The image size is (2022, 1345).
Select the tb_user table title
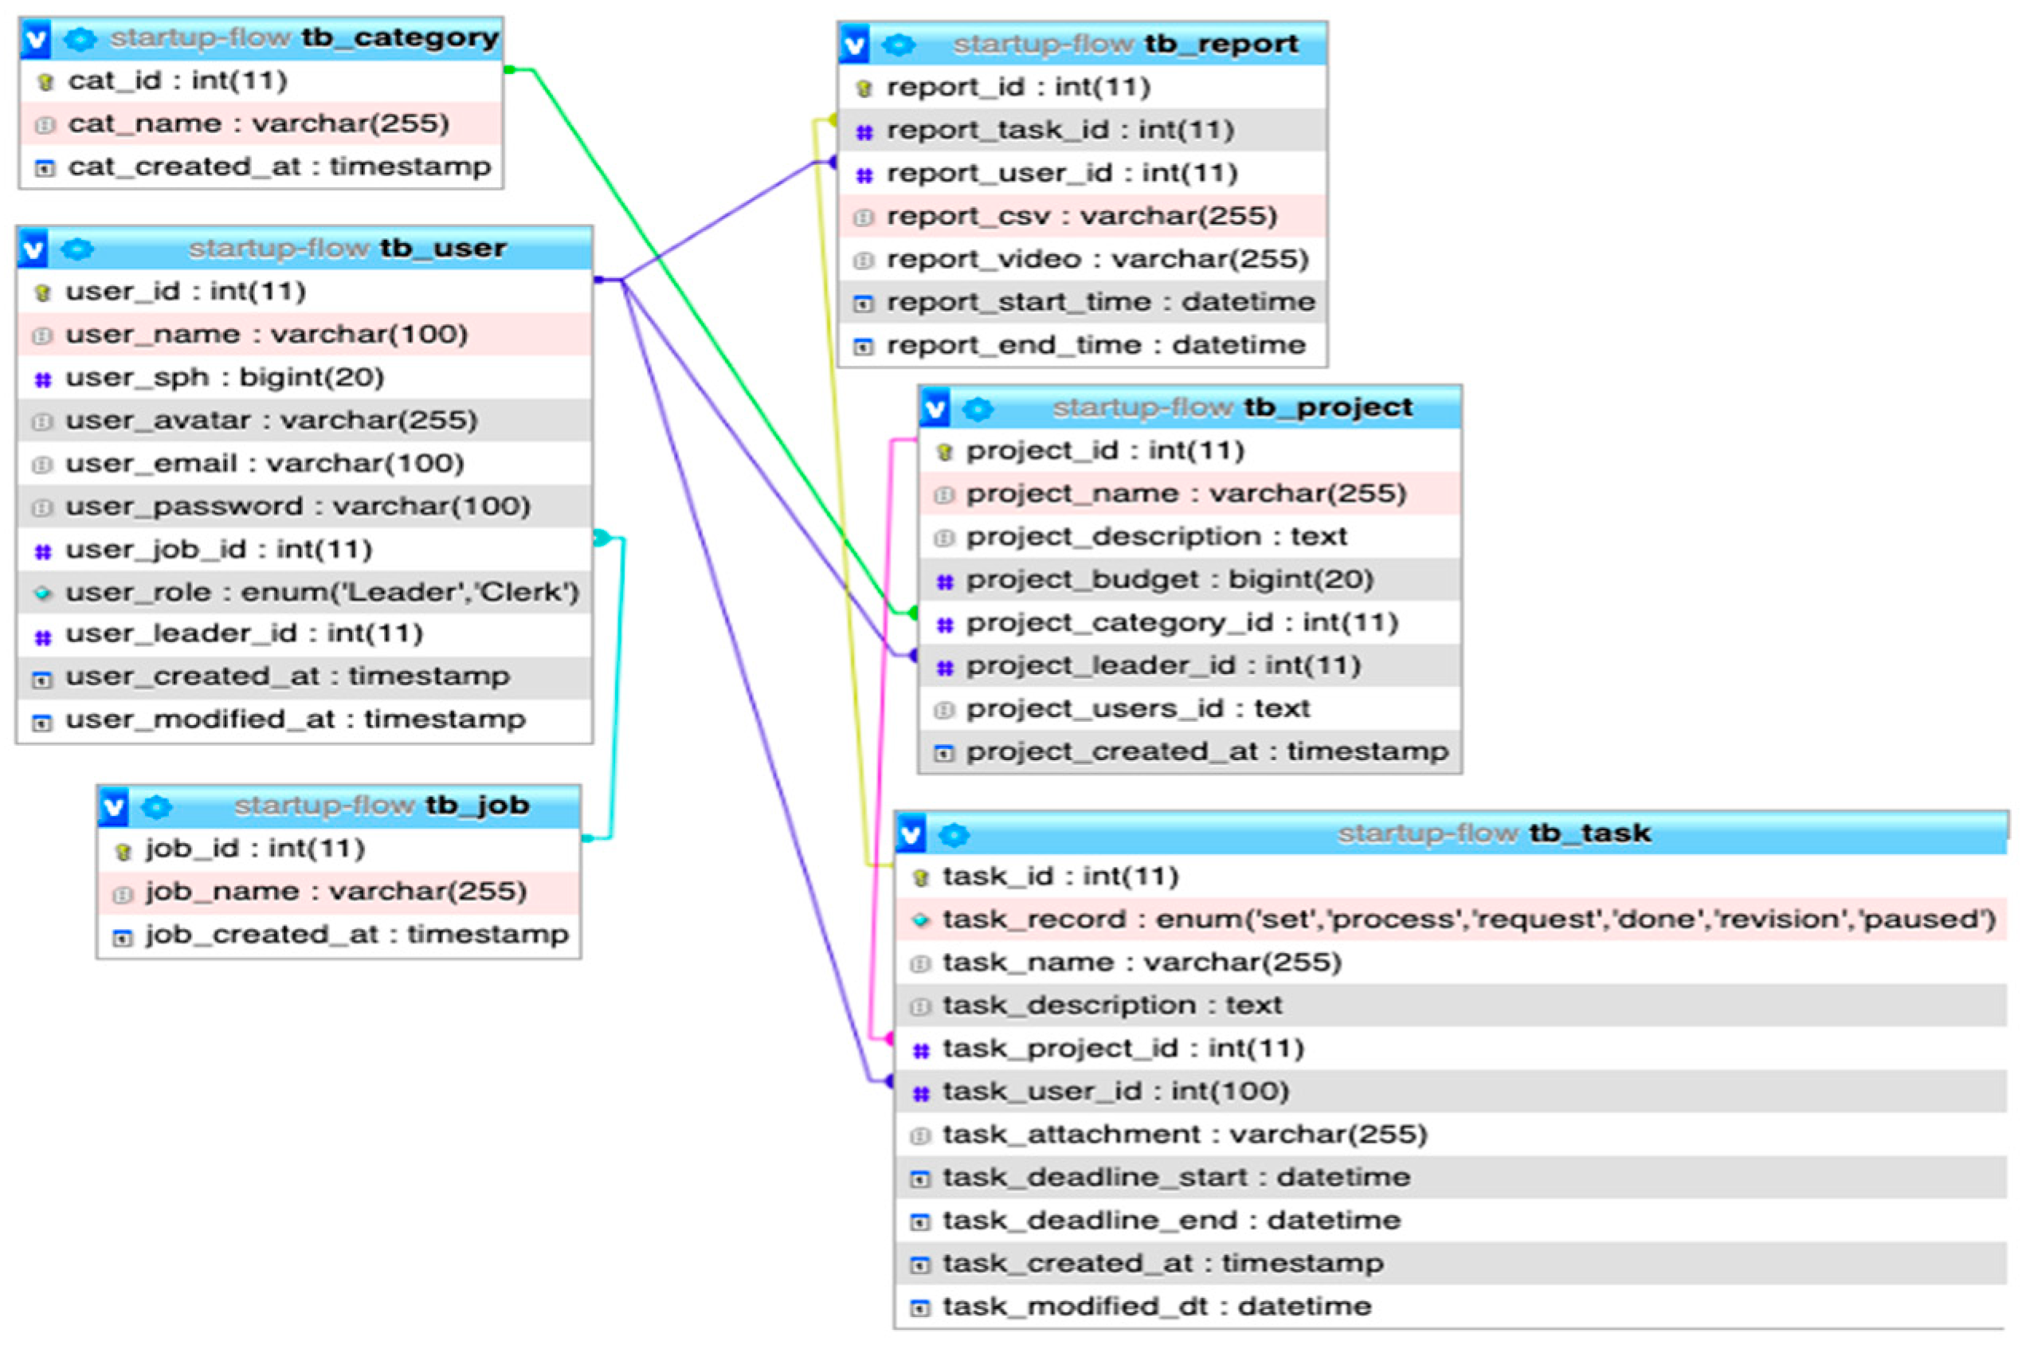442,249
